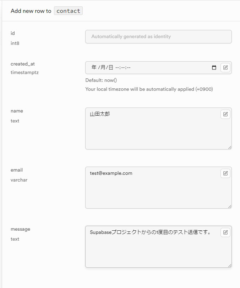Click the message column label
The image size is (240, 288).
point(20,229)
